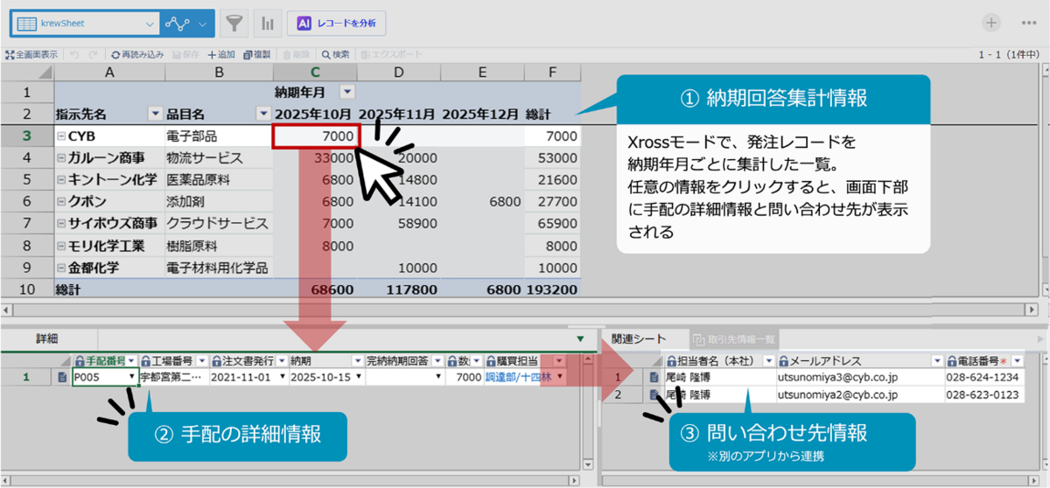Open the three-dots options menu
The width and height of the screenshot is (1050, 488).
tap(1029, 23)
